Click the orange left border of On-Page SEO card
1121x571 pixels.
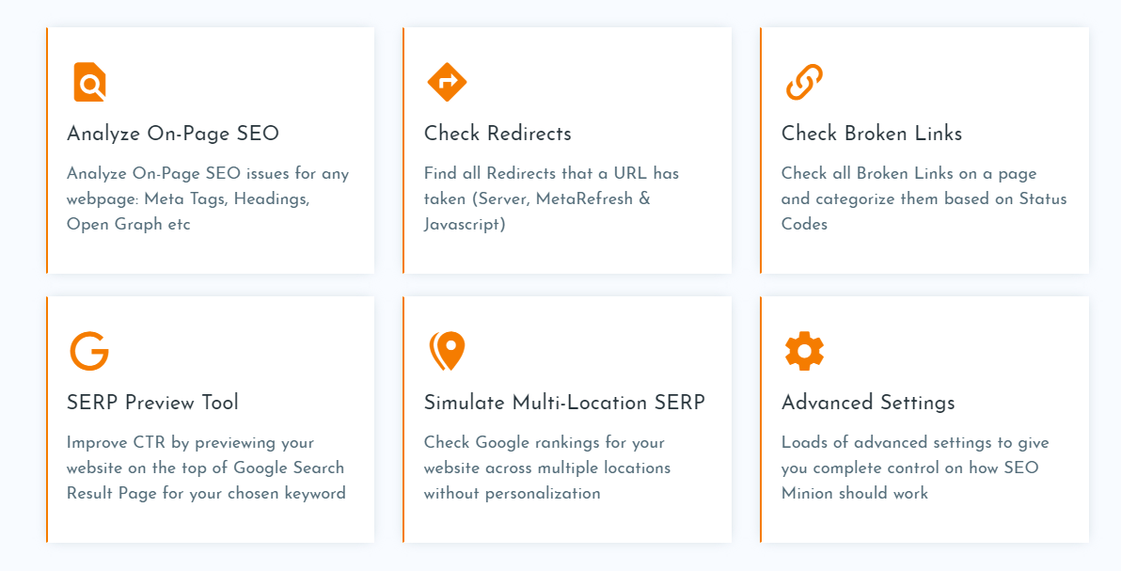[x=47, y=151]
